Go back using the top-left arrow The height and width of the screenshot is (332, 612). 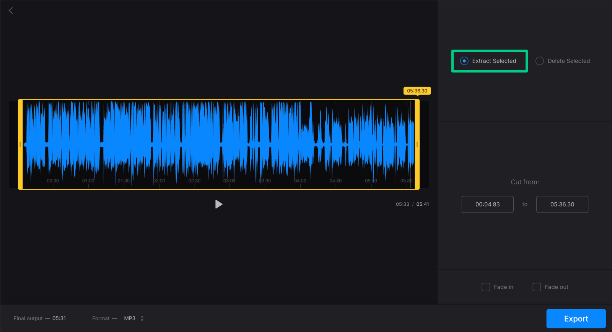tap(11, 11)
